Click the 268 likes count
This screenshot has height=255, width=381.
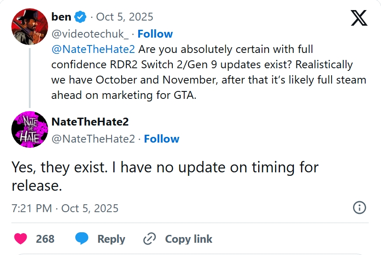coord(45,239)
